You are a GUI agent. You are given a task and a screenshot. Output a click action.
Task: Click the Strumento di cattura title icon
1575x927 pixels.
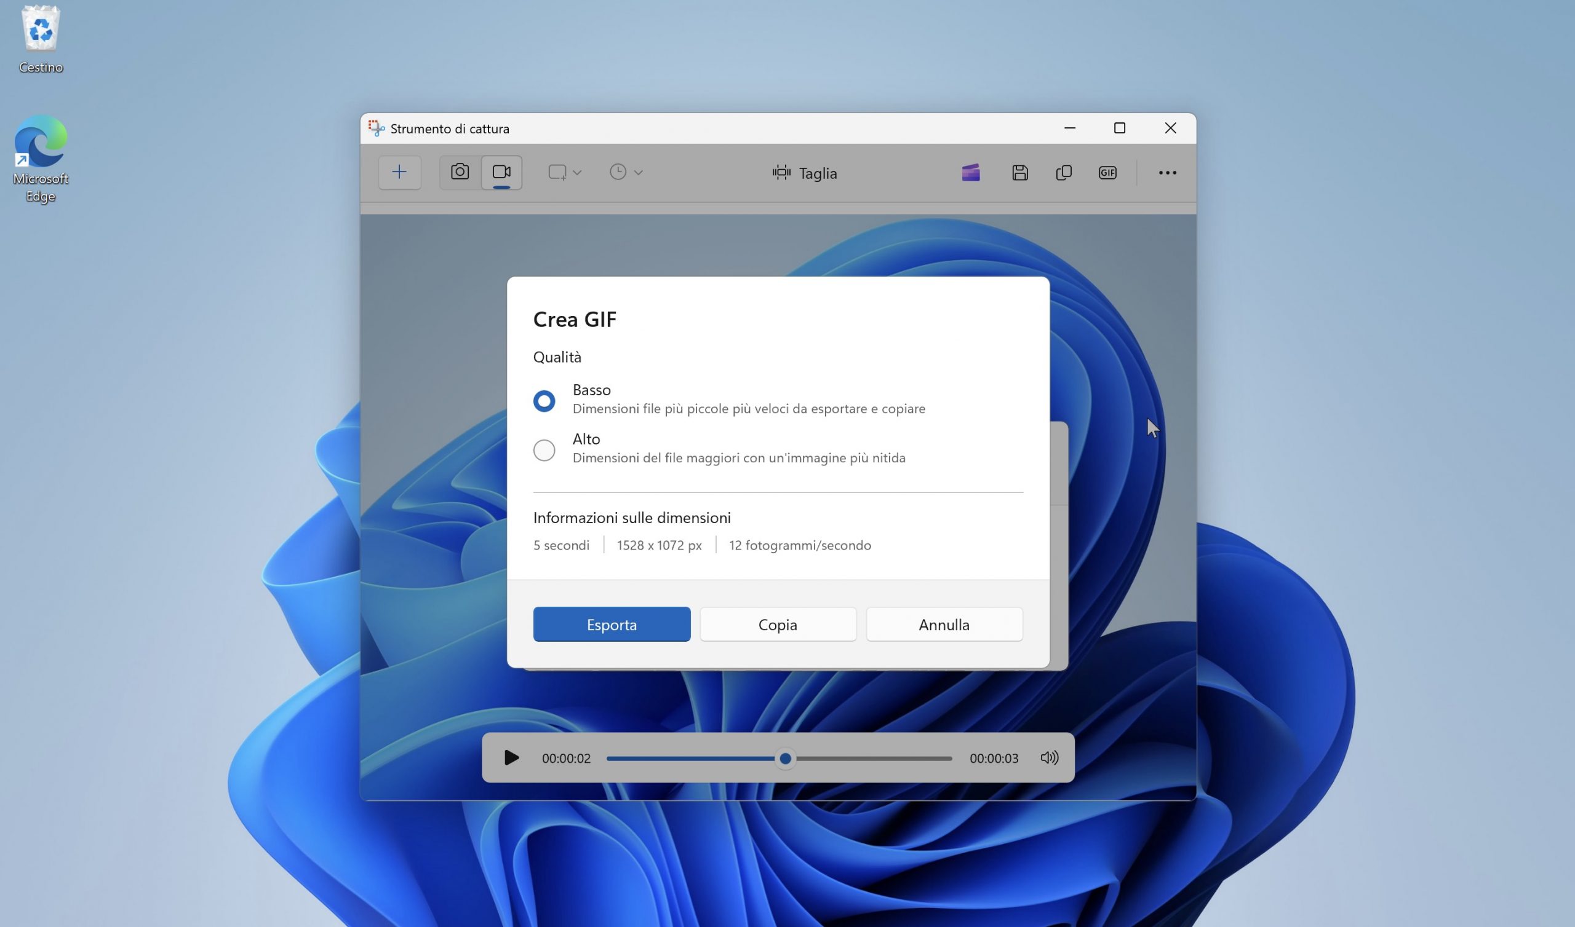tap(377, 128)
